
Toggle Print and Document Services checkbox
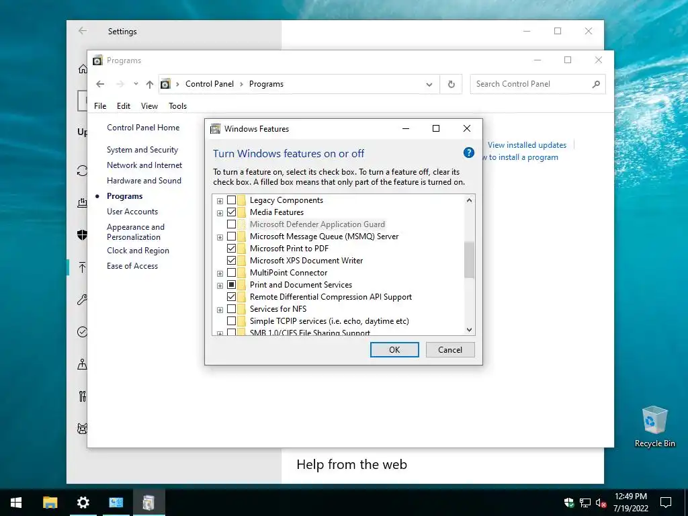click(231, 285)
